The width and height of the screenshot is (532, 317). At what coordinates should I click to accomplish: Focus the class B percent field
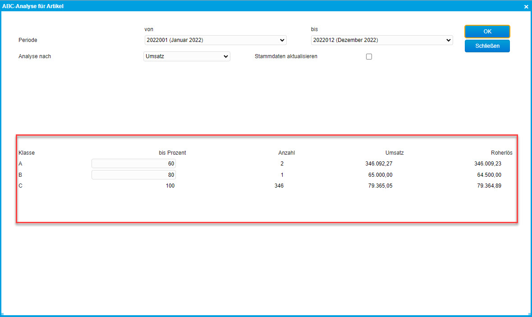tap(133, 175)
